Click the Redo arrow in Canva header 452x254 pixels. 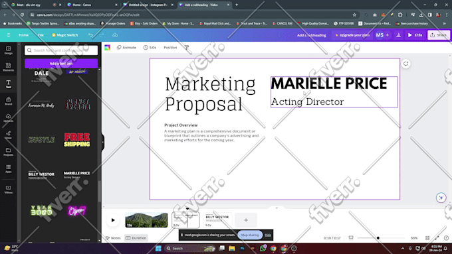[102, 35]
